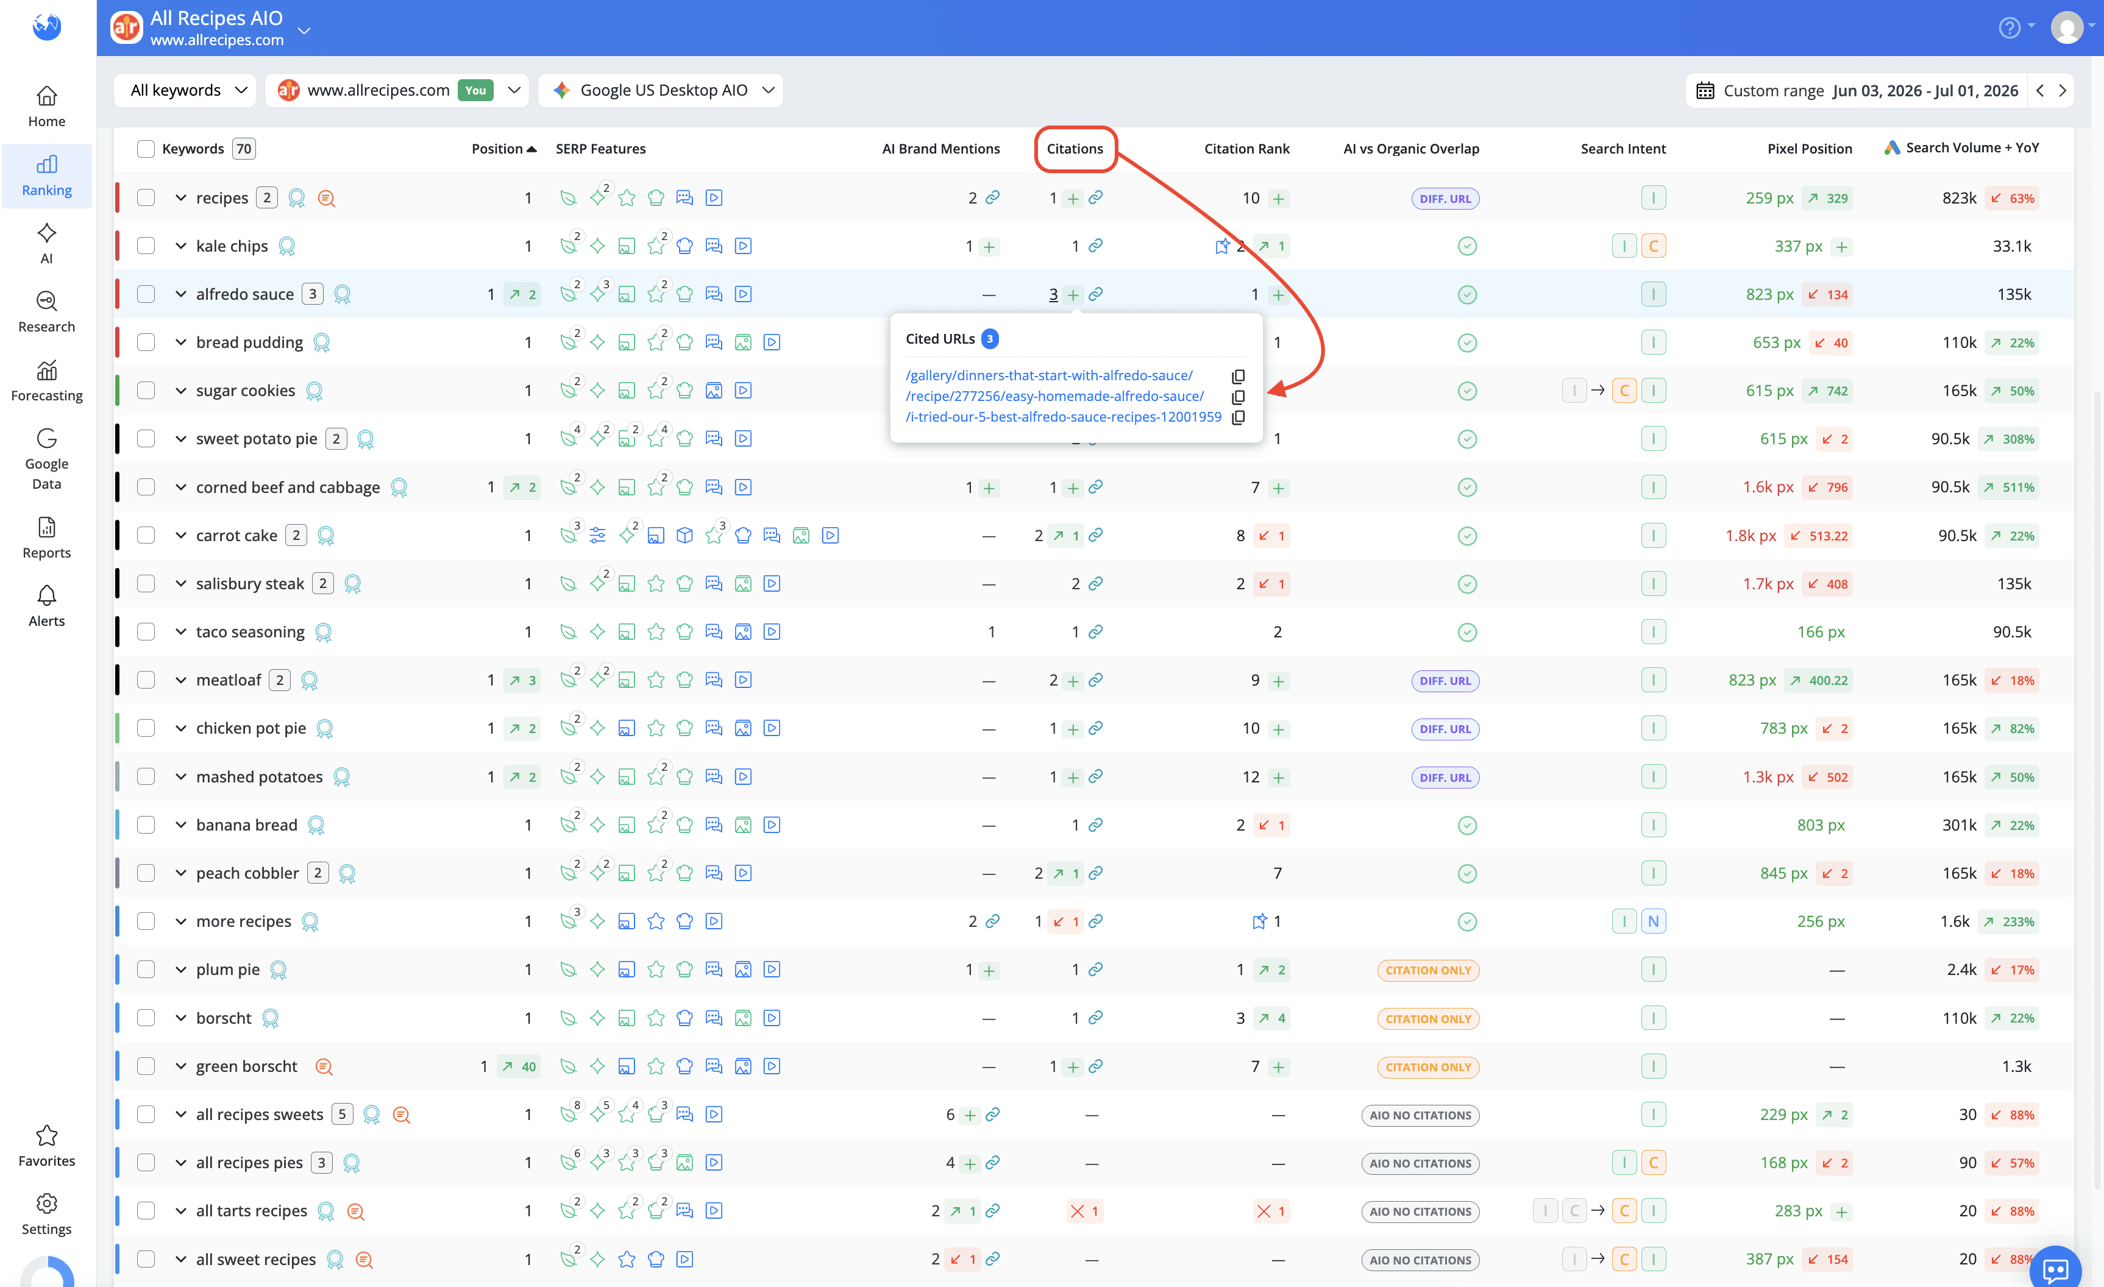Sort by Citations column header

pos(1075,149)
